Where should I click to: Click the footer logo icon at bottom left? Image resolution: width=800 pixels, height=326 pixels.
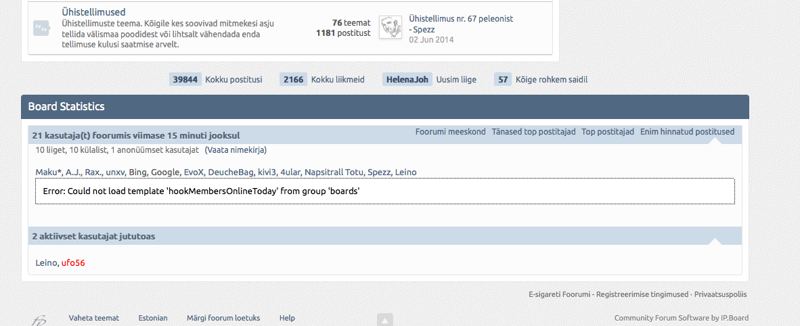pos(39,321)
